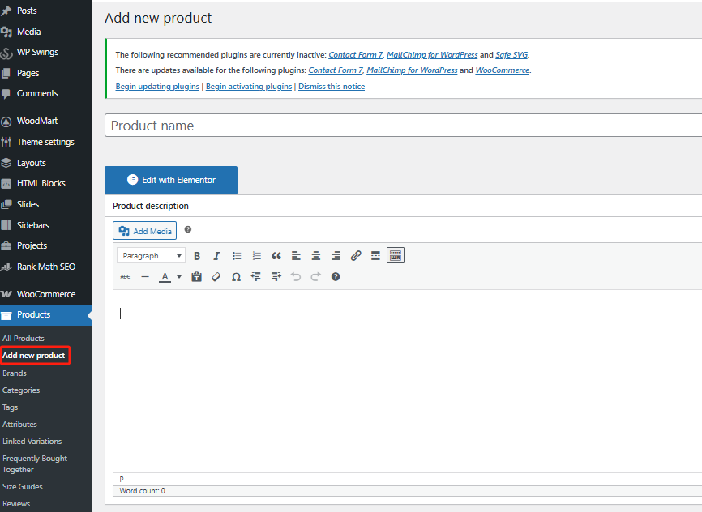This screenshot has width=702, height=512.
Task: Open the Paragraph format dropdown
Action: point(152,256)
